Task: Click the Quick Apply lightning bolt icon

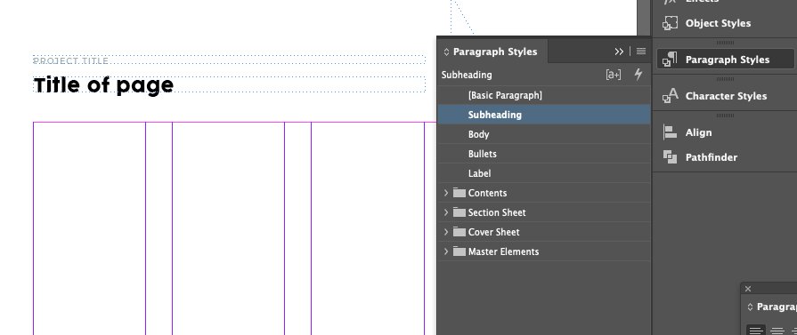Action: pos(638,75)
